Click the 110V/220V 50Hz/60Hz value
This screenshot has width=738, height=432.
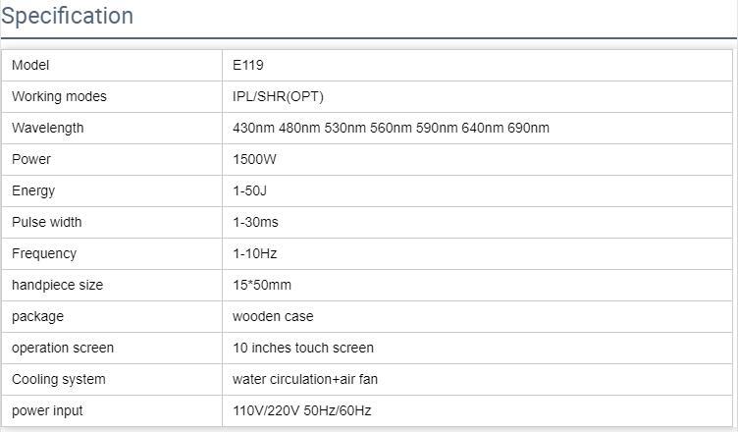point(302,410)
